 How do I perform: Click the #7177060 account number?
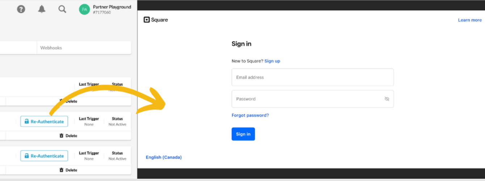click(102, 13)
